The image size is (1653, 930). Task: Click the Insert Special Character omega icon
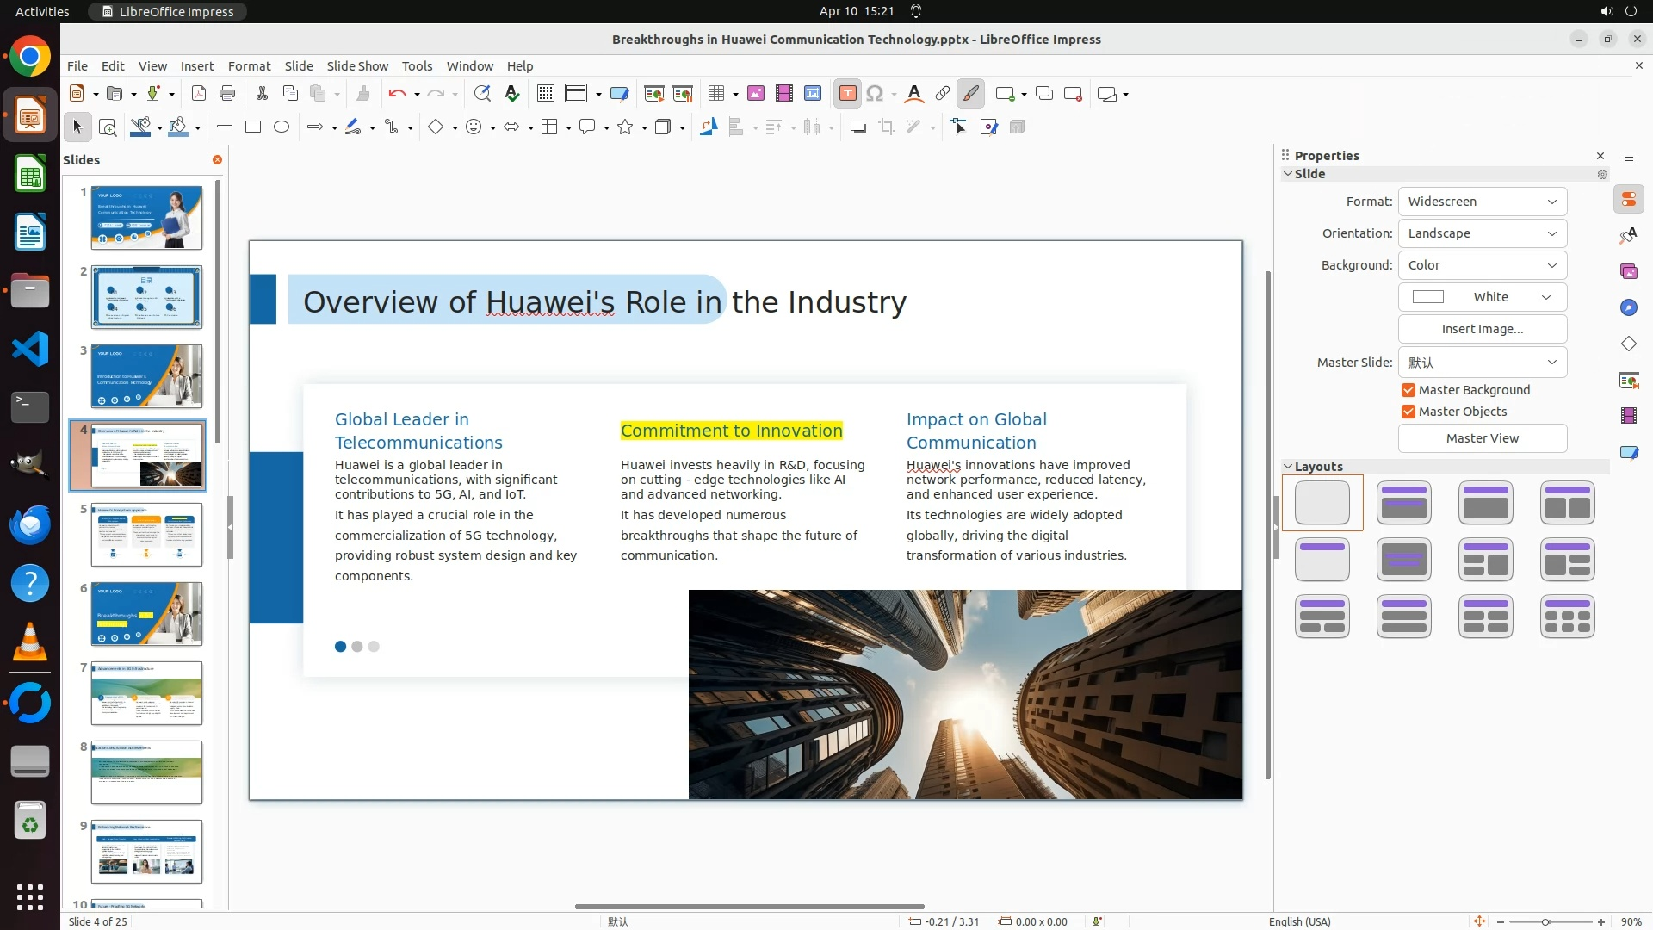[x=875, y=94]
